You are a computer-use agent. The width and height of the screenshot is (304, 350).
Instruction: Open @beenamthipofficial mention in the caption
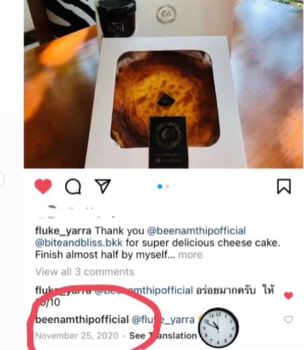(196, 231)
